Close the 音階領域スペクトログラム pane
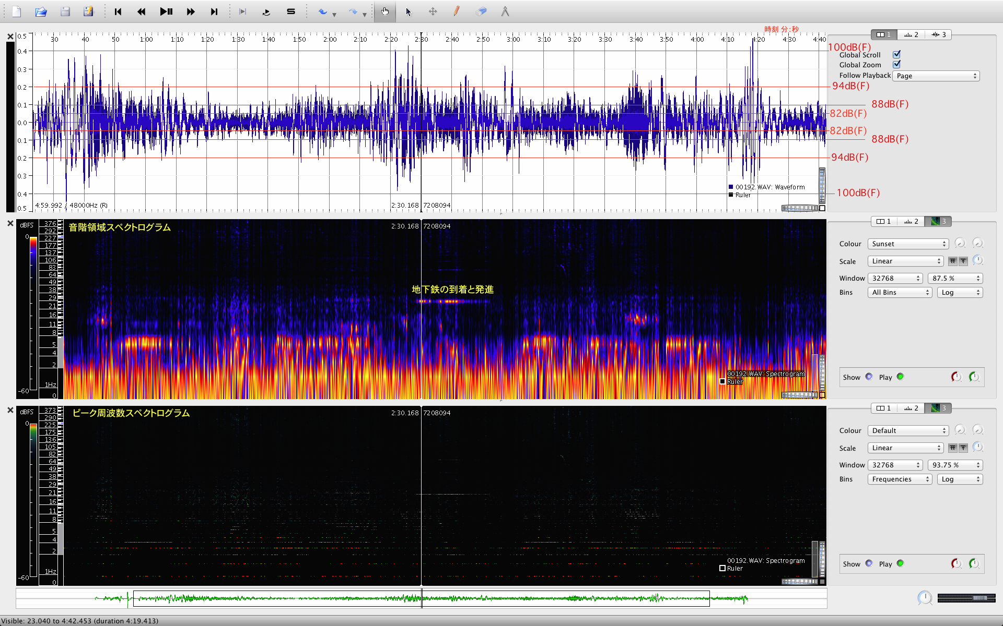The image size is (1003, 626). click(10, 223)
